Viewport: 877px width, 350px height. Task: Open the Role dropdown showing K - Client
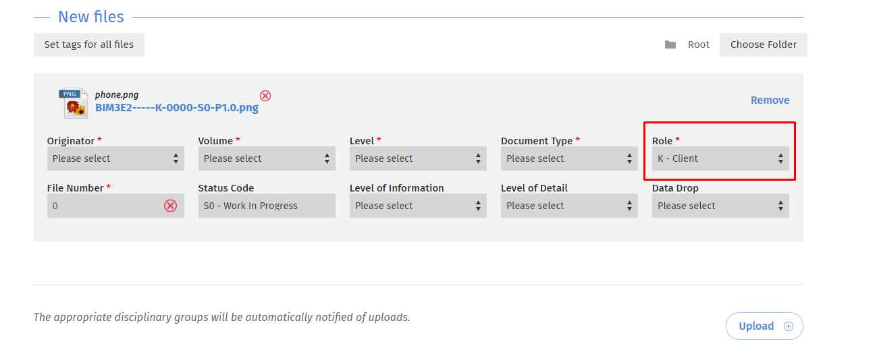point(720,158)
